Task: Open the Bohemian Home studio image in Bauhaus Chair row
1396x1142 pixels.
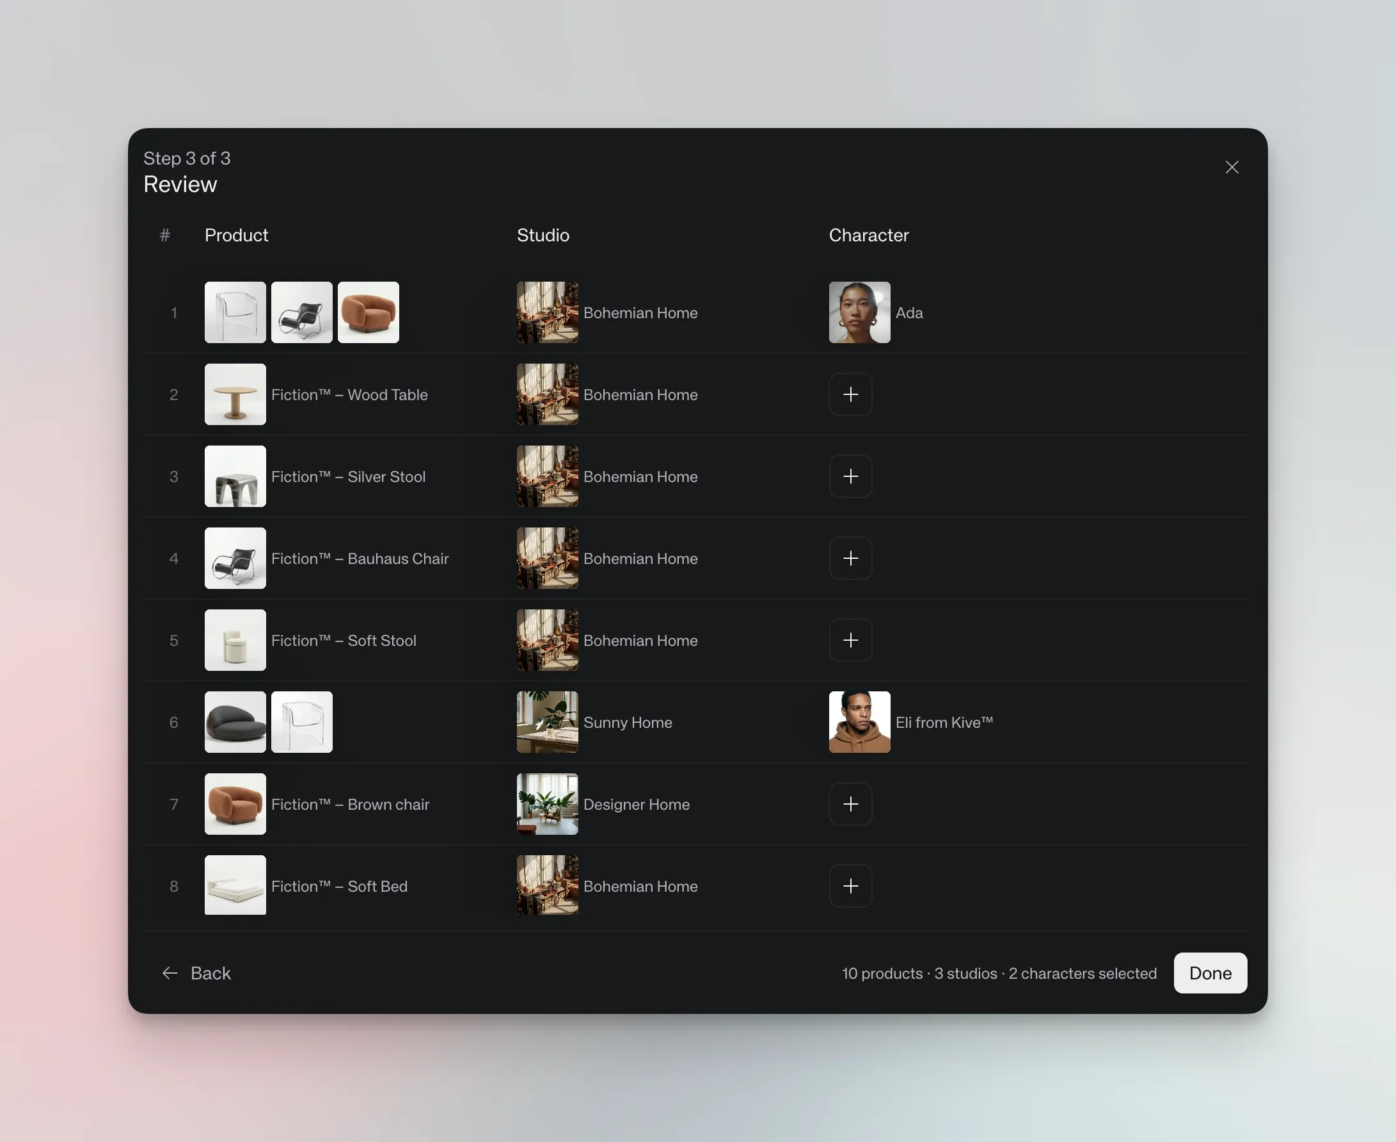Action: click(x=547, y=558)
